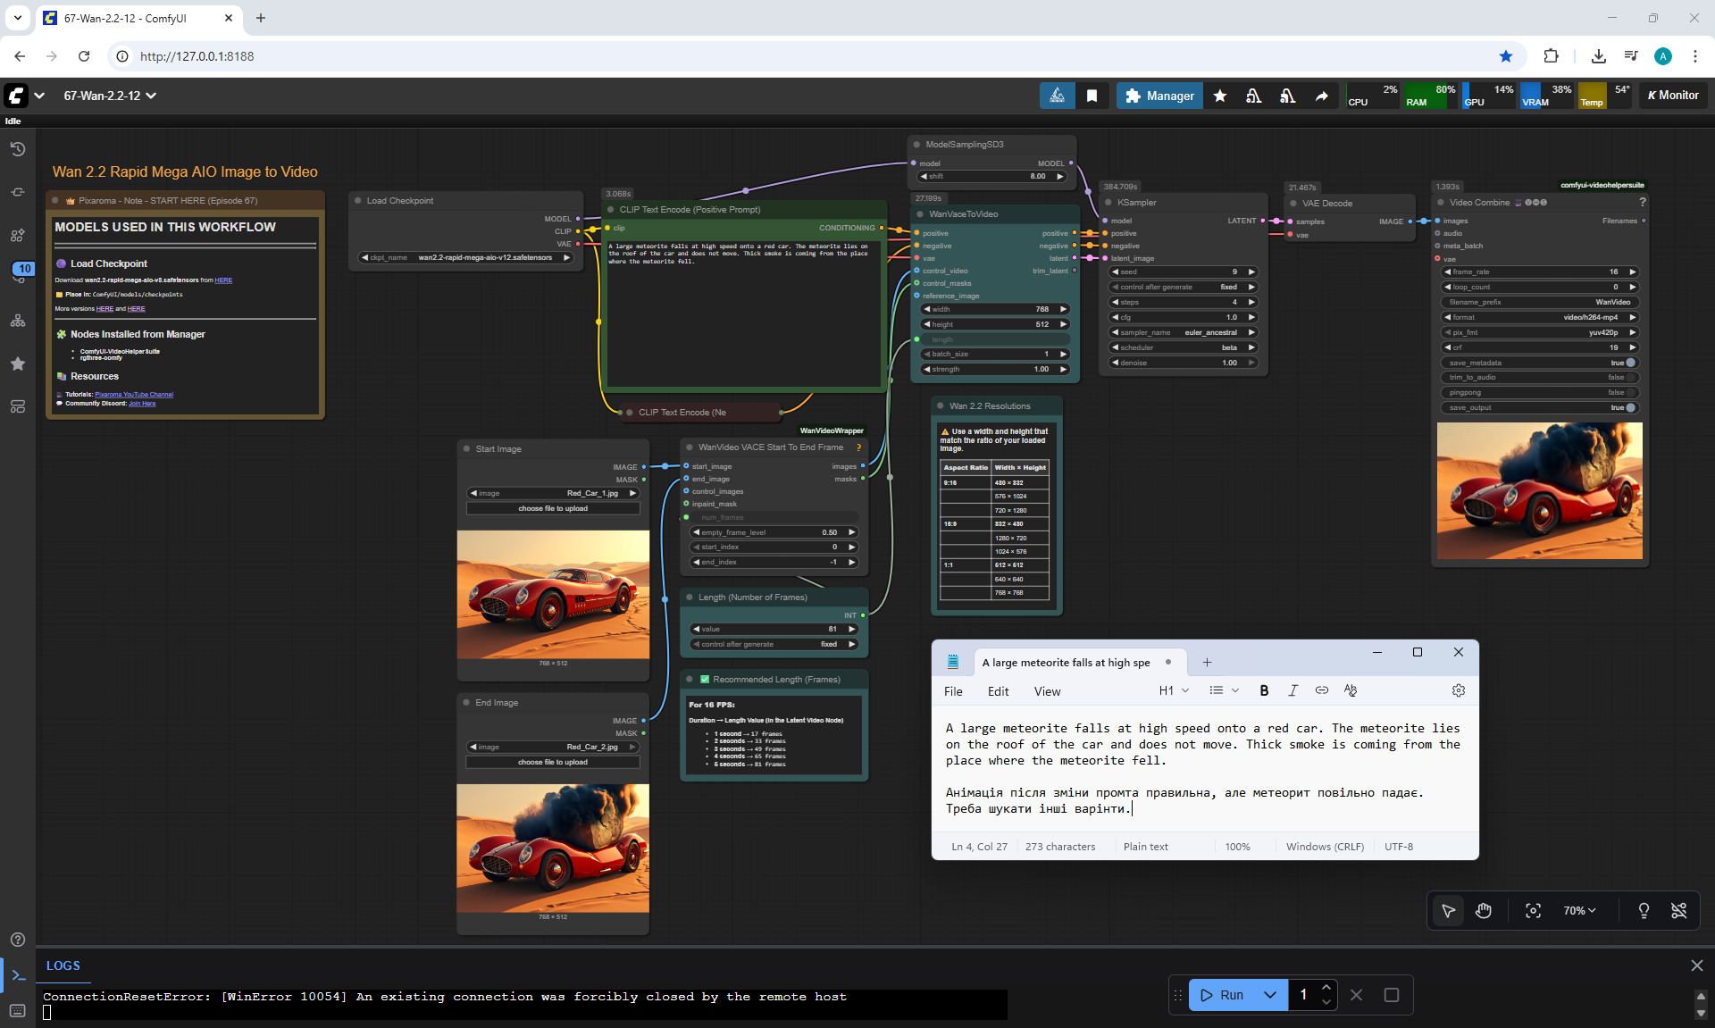Click the share arrow icon in toolbar
This screenshot has width=1715, height=1028.
click(x=1321, y=96)
